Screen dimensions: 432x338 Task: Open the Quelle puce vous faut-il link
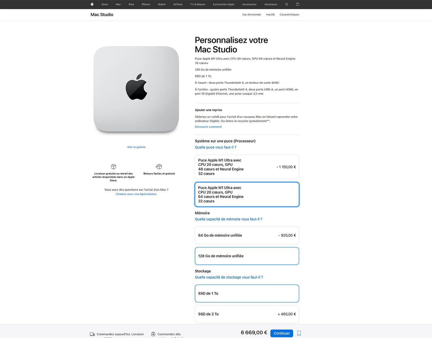[x=215, y=147]
